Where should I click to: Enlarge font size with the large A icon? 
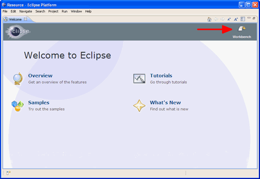tap(236, 19)
